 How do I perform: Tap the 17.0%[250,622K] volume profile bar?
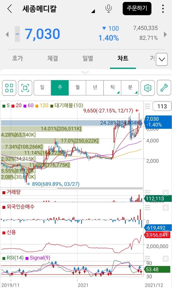coord(50,141)
